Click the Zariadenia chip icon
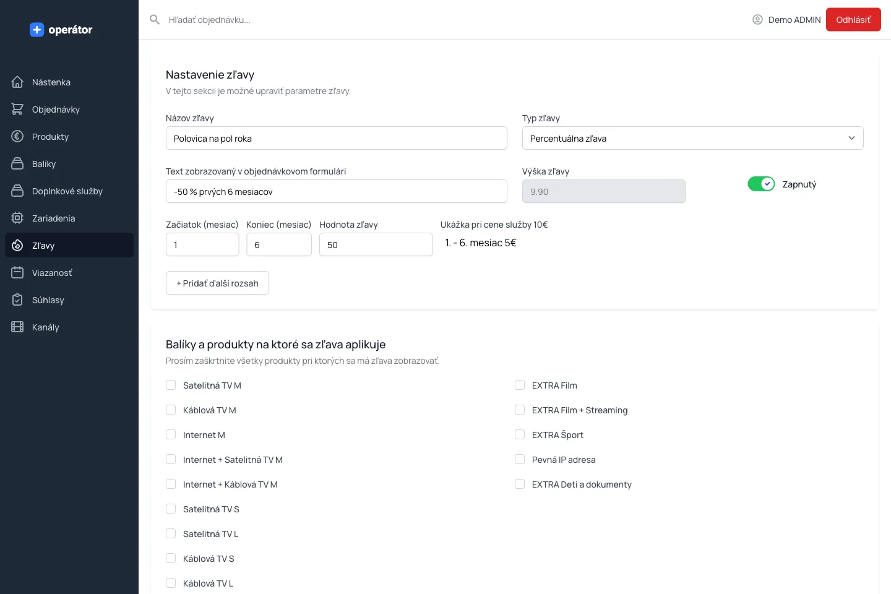Screen dimensions: 891x594 [x=17, y=218]
